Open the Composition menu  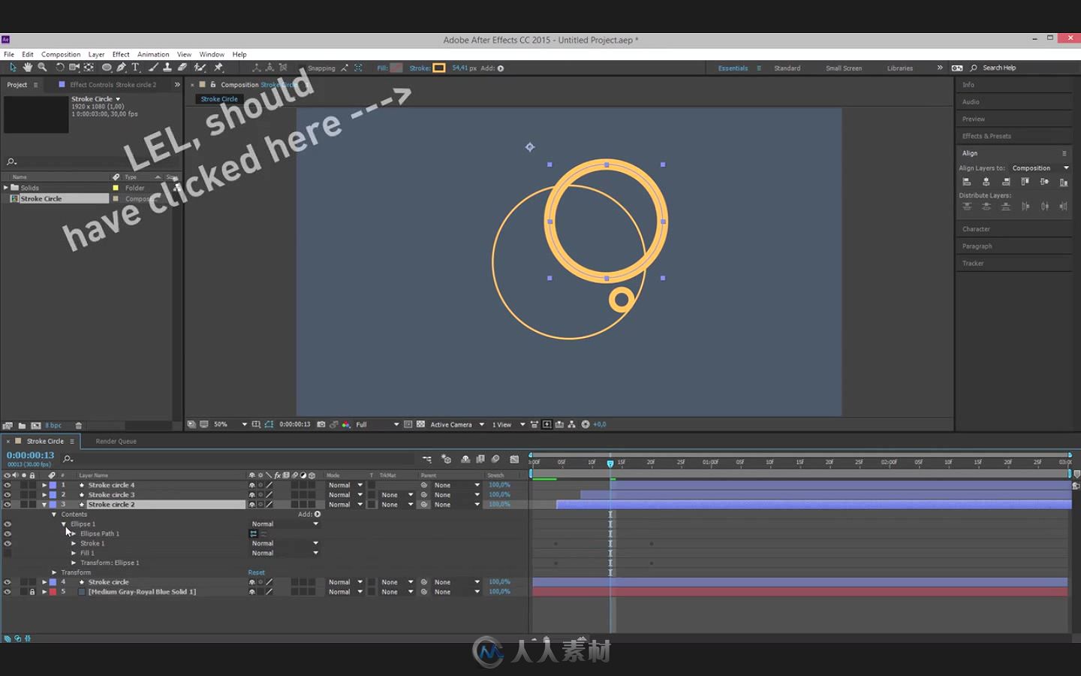pyautogui.click(x=61, y=54)
